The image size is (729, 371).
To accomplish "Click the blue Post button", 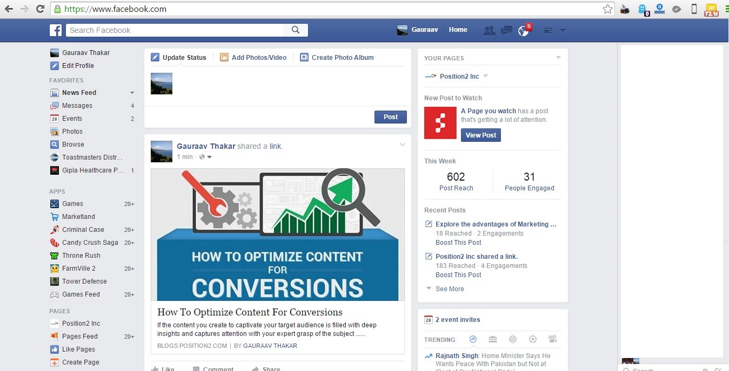I will click(x=390, y=116).
